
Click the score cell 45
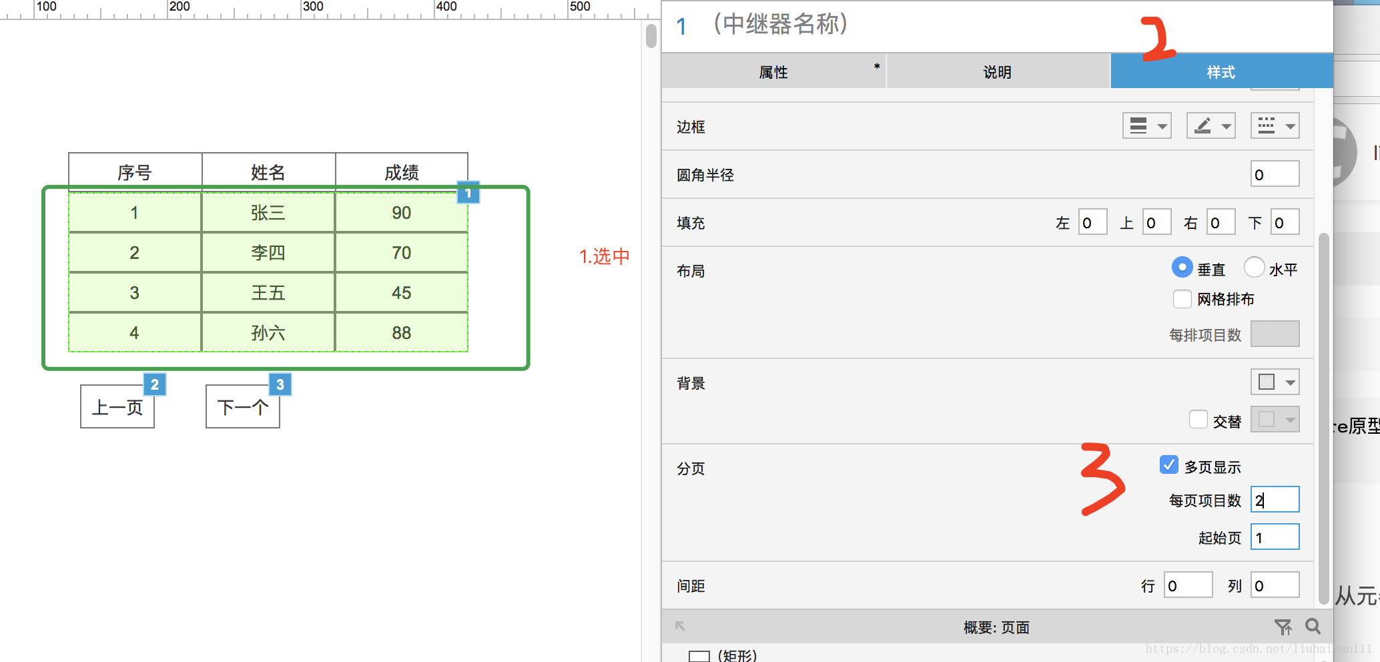point(402,292)
